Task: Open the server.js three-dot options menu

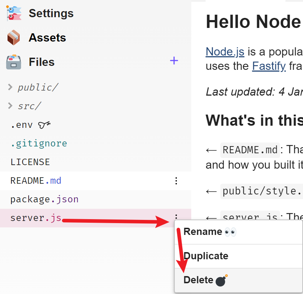Action: coord(176,217)
